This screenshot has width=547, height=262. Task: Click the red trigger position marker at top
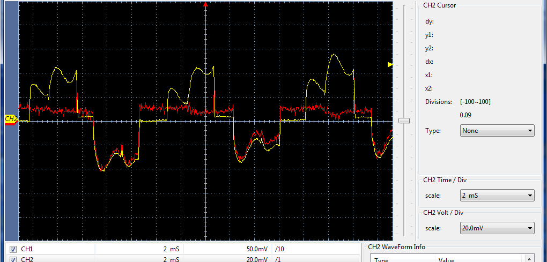click(x=205, y=4)
